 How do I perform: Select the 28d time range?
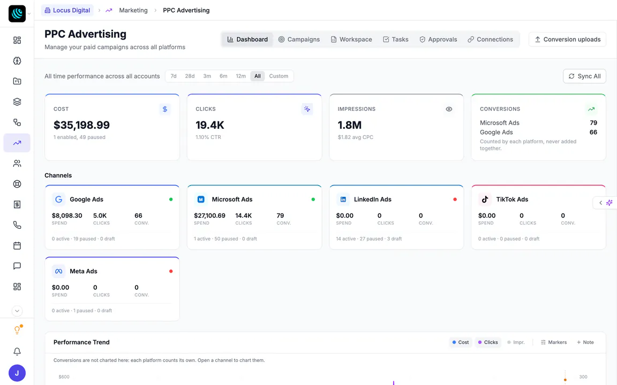(190, 76)
